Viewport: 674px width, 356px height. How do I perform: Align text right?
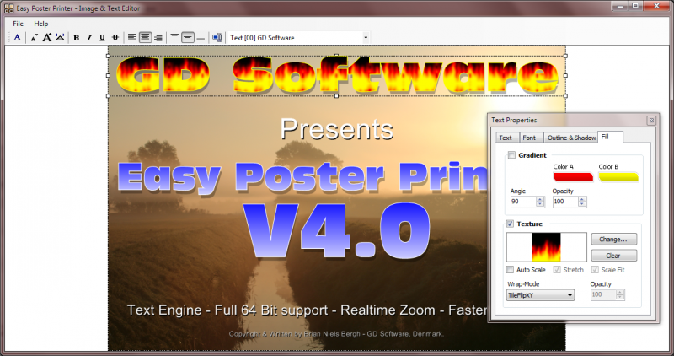tap(158, 37)
